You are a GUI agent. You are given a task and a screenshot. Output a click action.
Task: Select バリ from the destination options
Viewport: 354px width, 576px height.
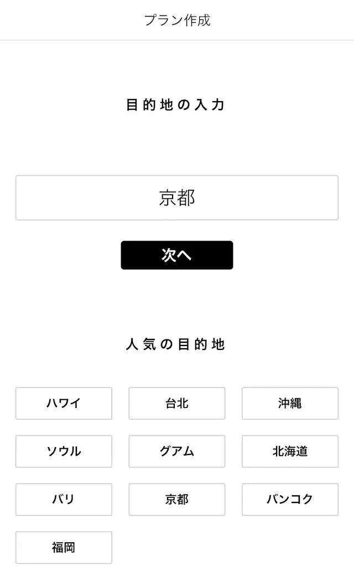[64, 500]
